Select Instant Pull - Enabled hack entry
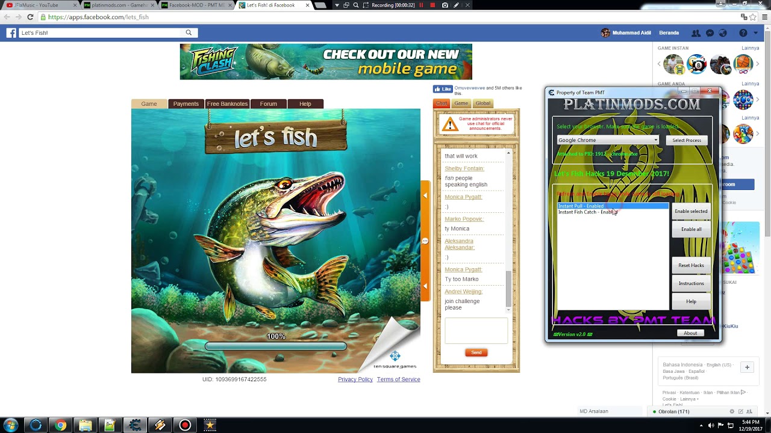The height and width of the screenshot is (433, 771). point(613,206)
